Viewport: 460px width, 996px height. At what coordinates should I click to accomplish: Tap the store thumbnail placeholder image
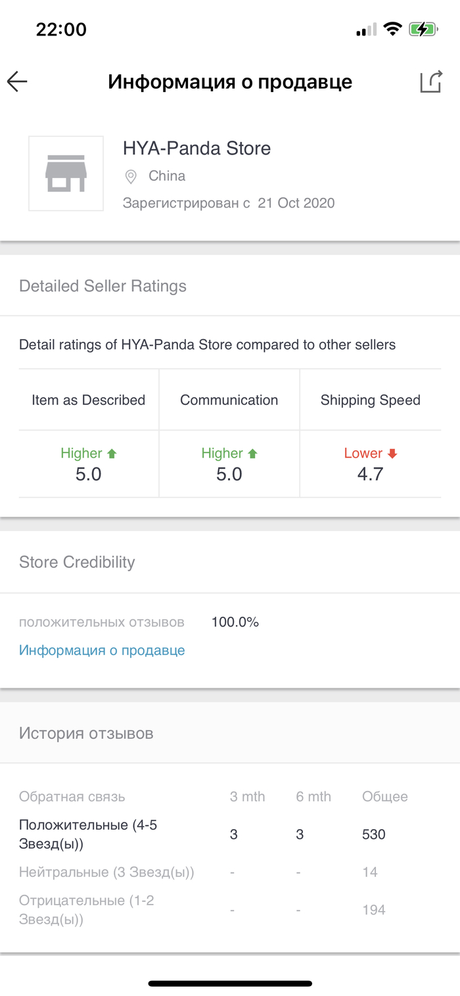click(66, 174)
